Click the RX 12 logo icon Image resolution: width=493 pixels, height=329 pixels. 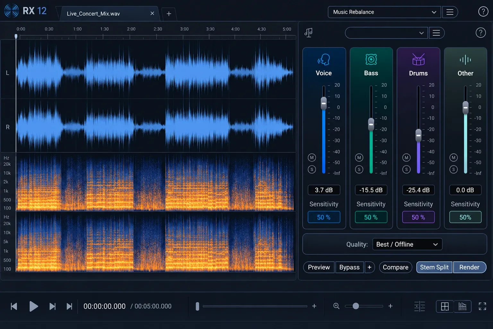coord(12,11)
